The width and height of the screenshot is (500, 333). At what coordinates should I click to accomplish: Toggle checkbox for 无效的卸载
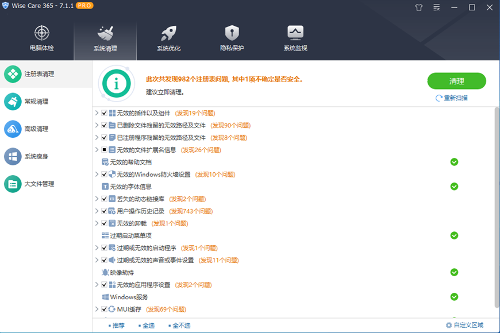click(x=104, y=223)
